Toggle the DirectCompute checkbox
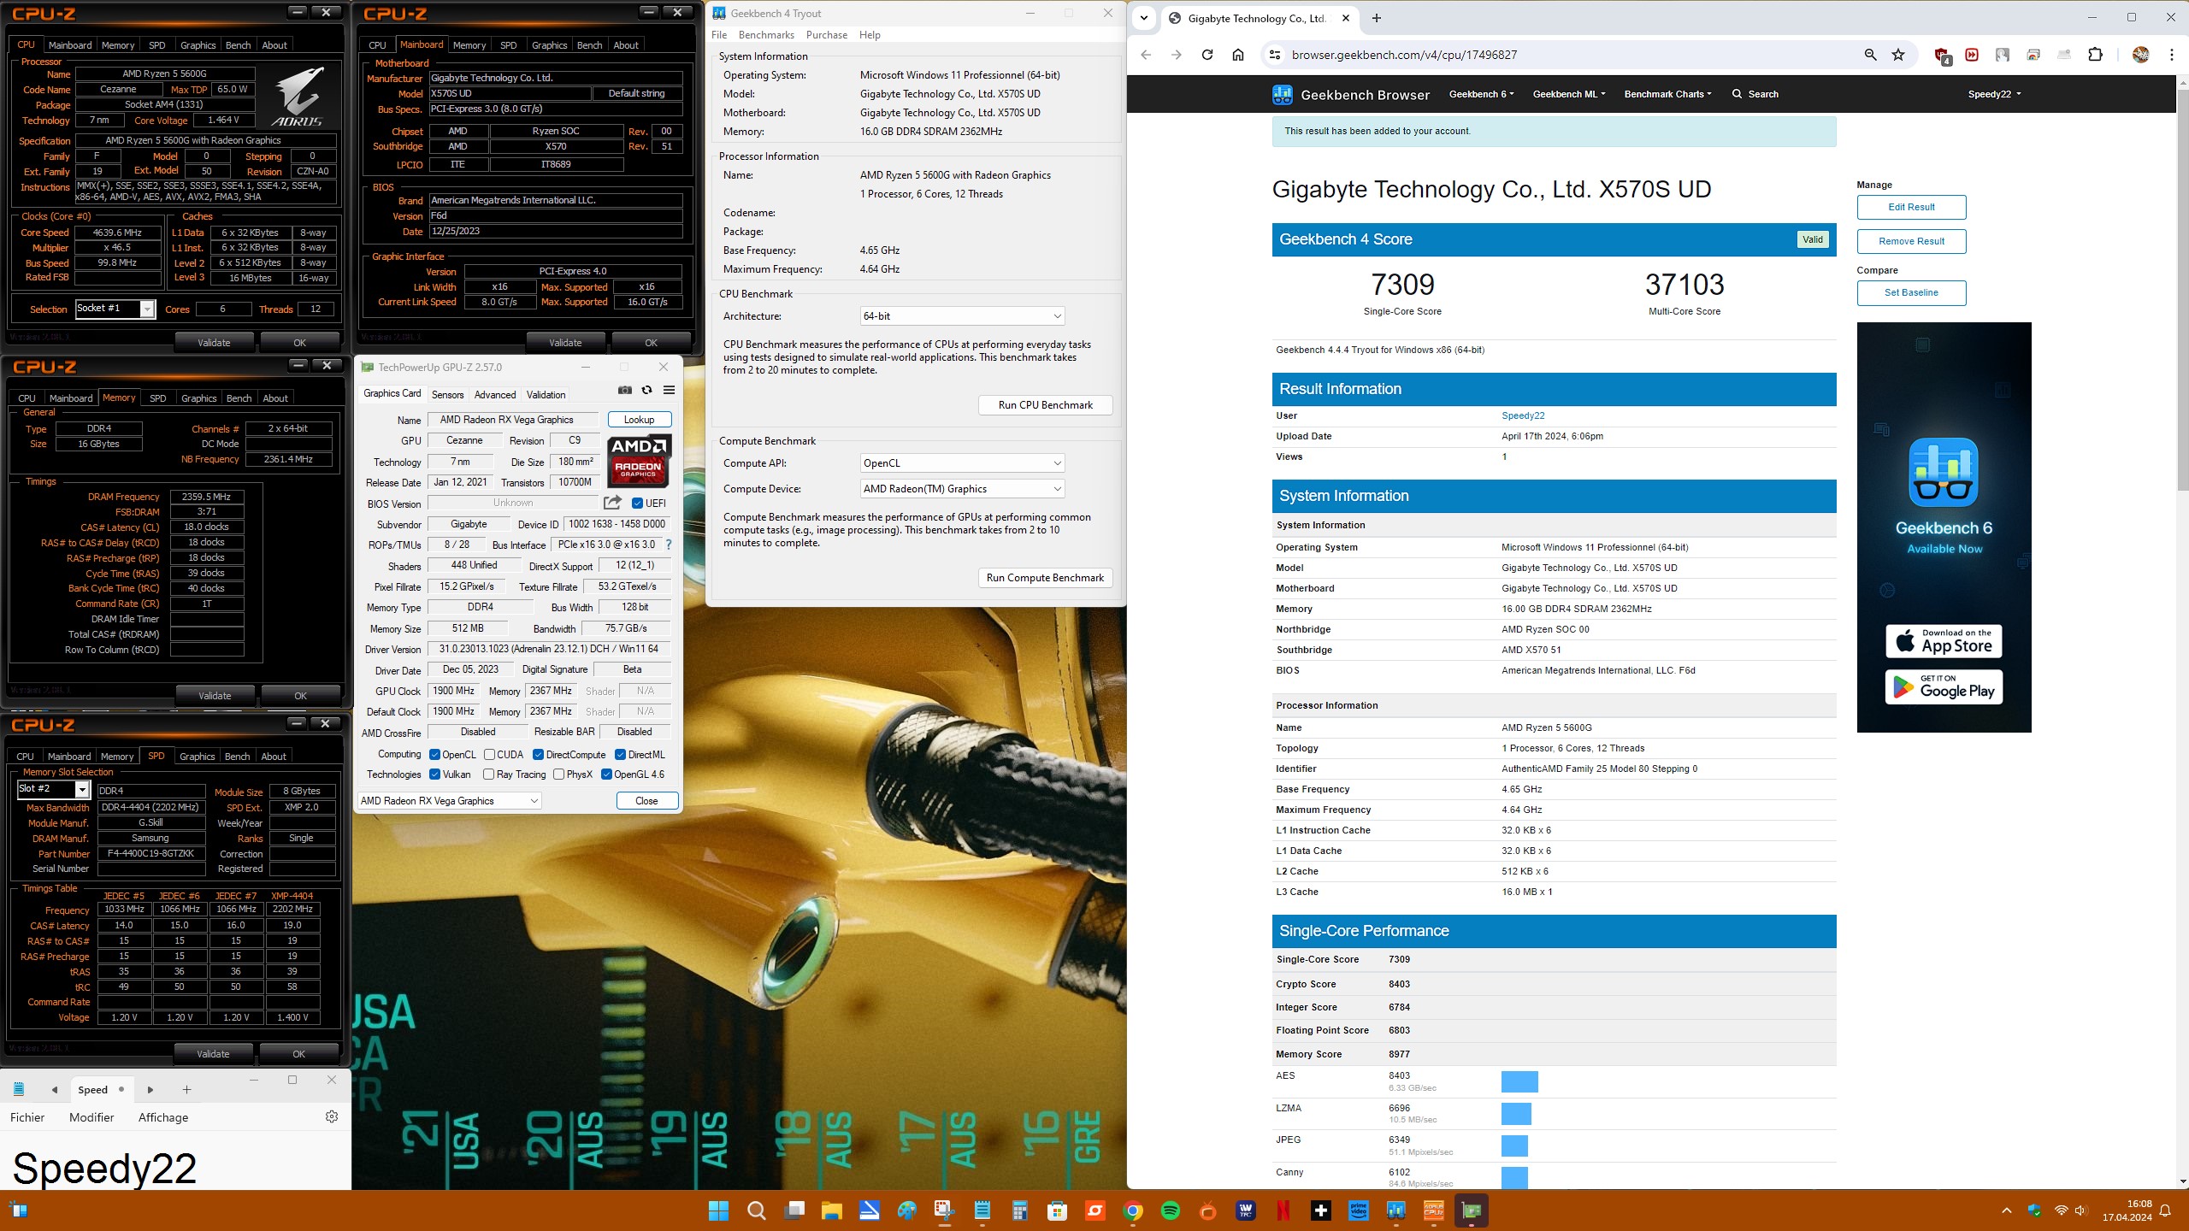 [539, 755]
